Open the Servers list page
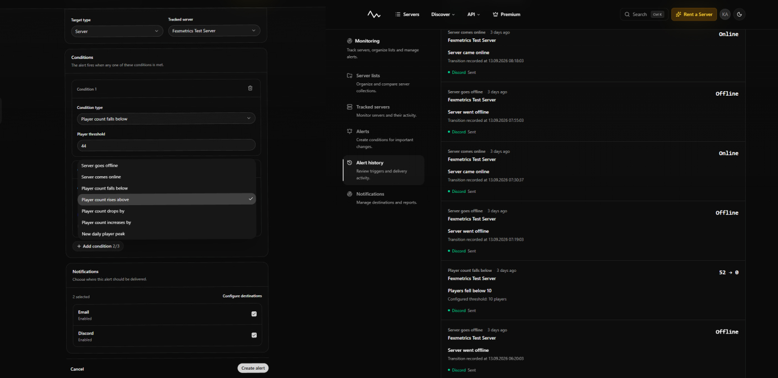The width and height of the screenshot is (778, 378). pos(407,14)
